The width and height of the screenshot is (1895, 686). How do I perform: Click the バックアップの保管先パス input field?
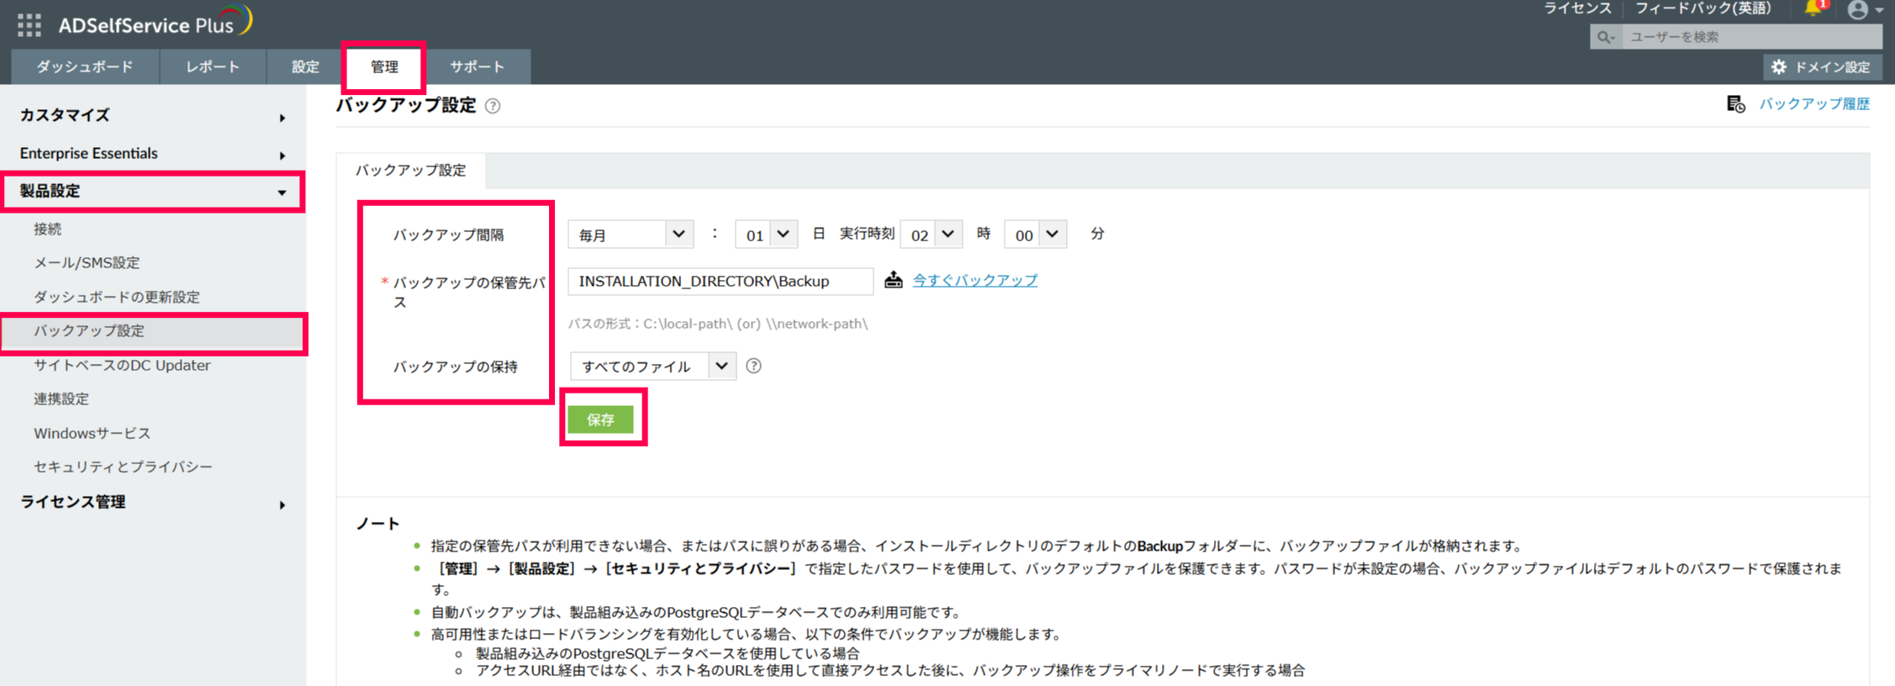tap(721, 282)
